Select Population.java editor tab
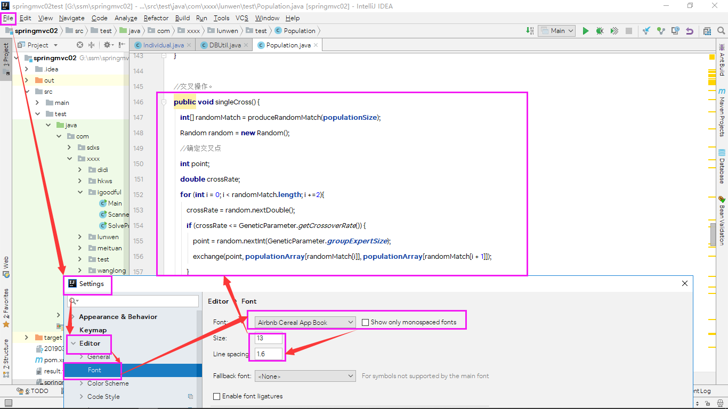The image size is (728, 409). (287, 45)
